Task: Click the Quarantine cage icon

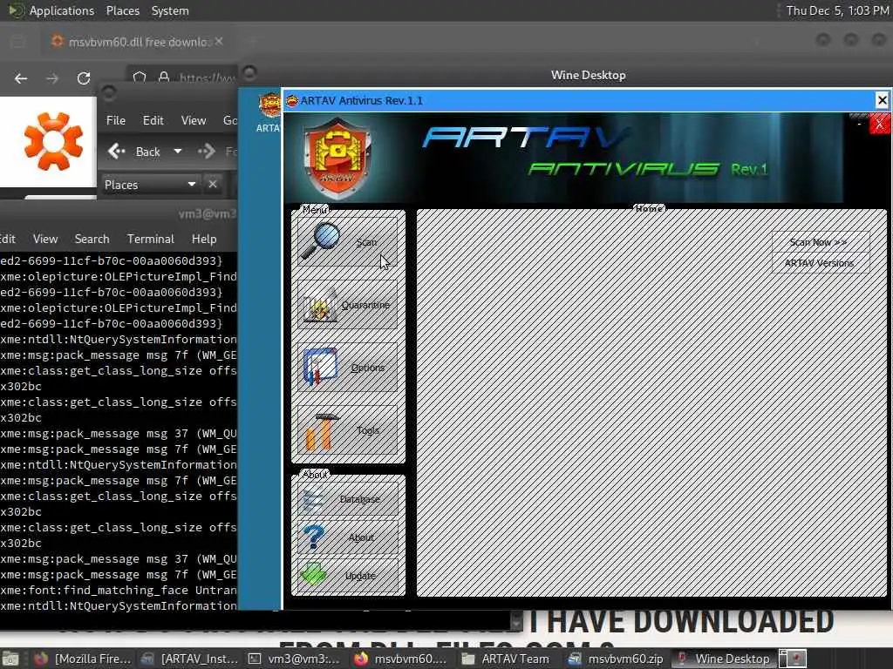Action: coord(320,306)
